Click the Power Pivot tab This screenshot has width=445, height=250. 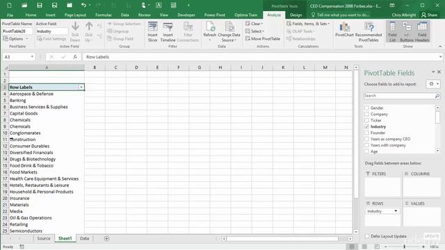click(x=215, y=15)
